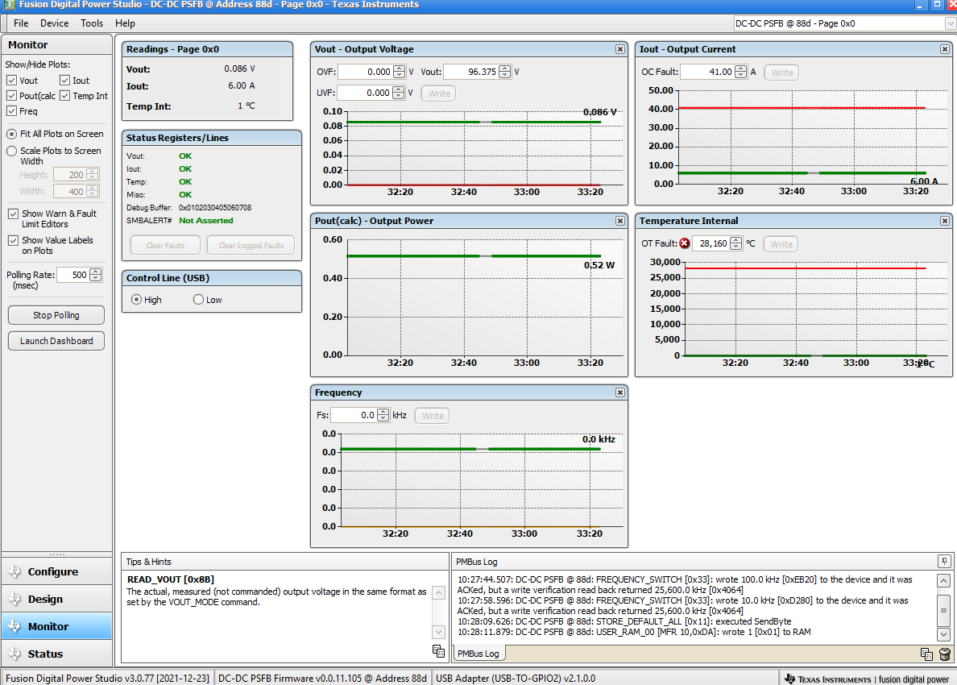The height and width of the screenshot is (685, 957).
Task: Switch to the Design section
Action: (x=56, y=599)
